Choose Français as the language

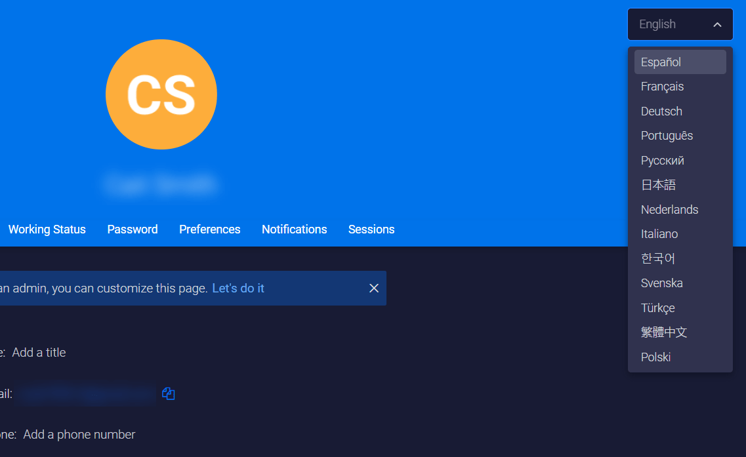tap(662, 86)
